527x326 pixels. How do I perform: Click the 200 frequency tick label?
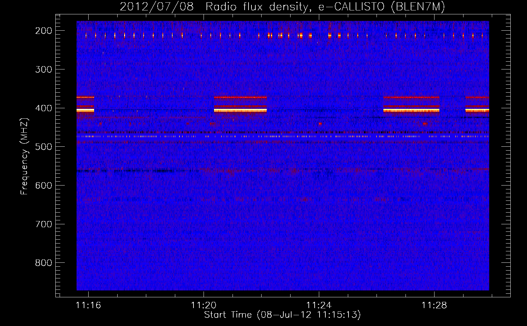point(44,31)
